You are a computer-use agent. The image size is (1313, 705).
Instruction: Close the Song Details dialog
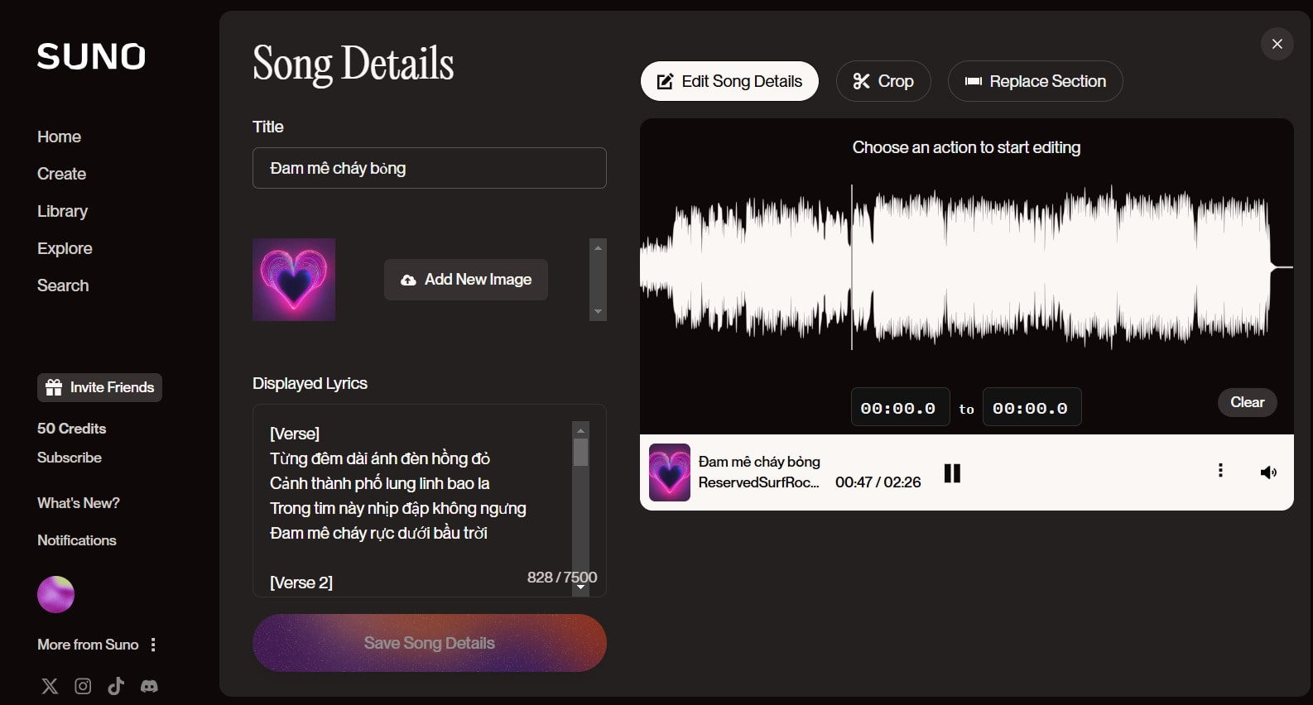(x=1277, y=44)
